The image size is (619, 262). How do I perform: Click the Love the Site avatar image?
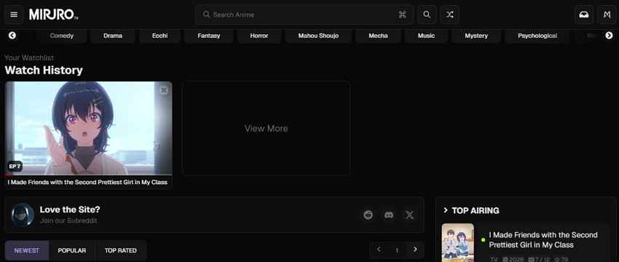[x=23, y=215]
